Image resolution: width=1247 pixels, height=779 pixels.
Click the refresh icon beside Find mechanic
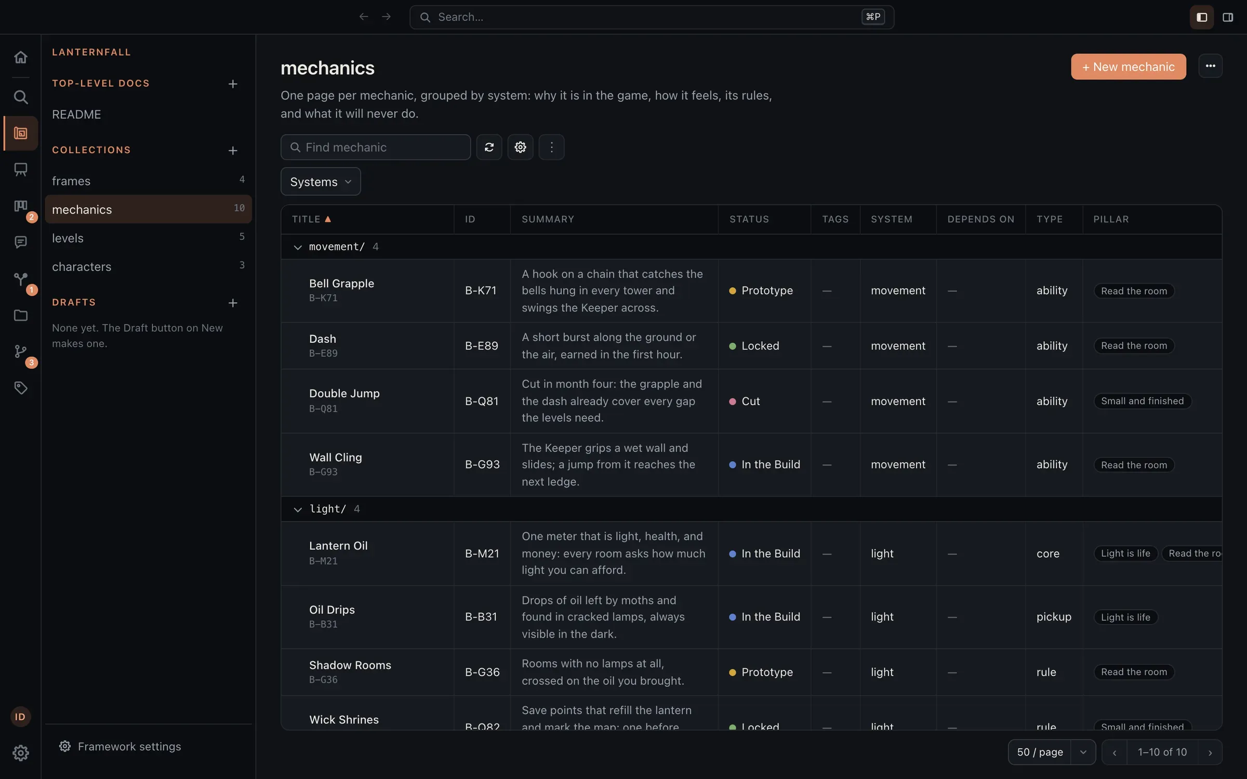(489, 147)
